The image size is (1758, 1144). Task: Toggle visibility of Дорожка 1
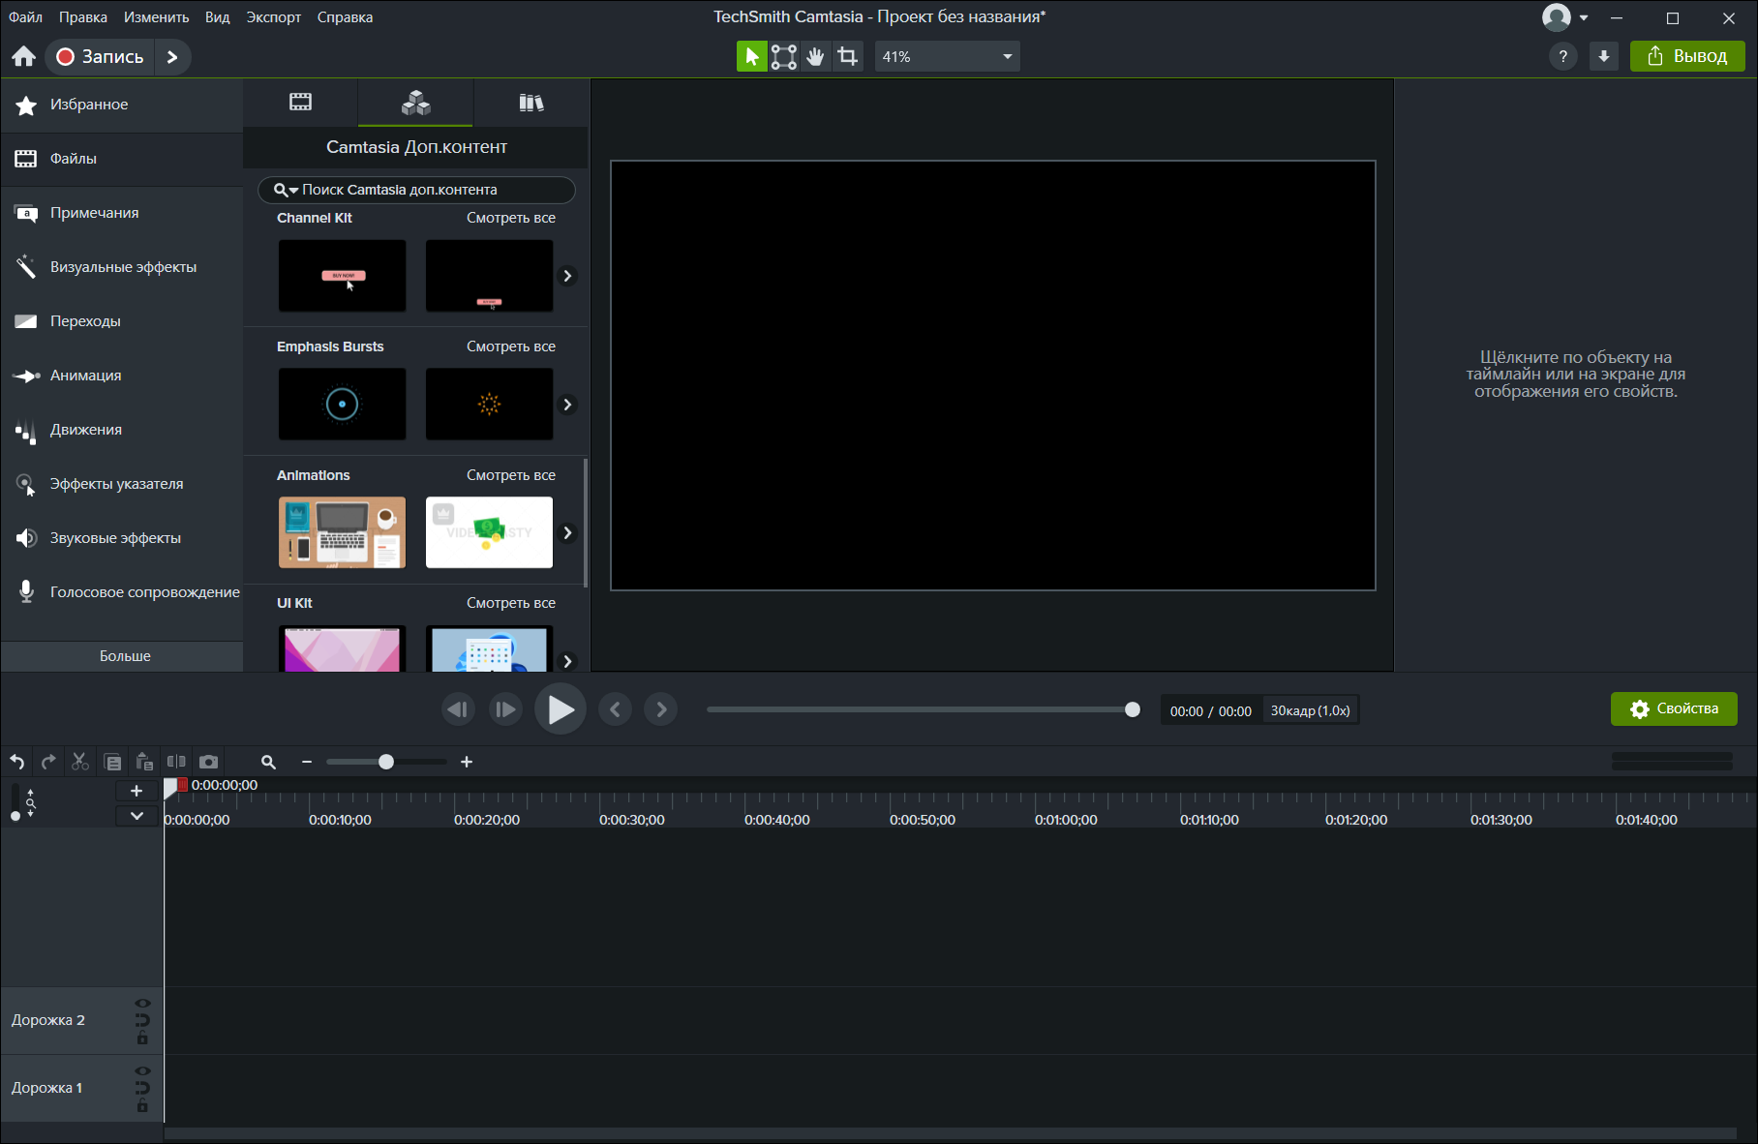[x=142, y=1070]
